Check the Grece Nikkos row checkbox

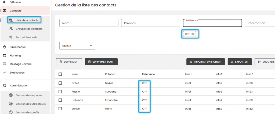pyautogui.click(x=60, y=83)
